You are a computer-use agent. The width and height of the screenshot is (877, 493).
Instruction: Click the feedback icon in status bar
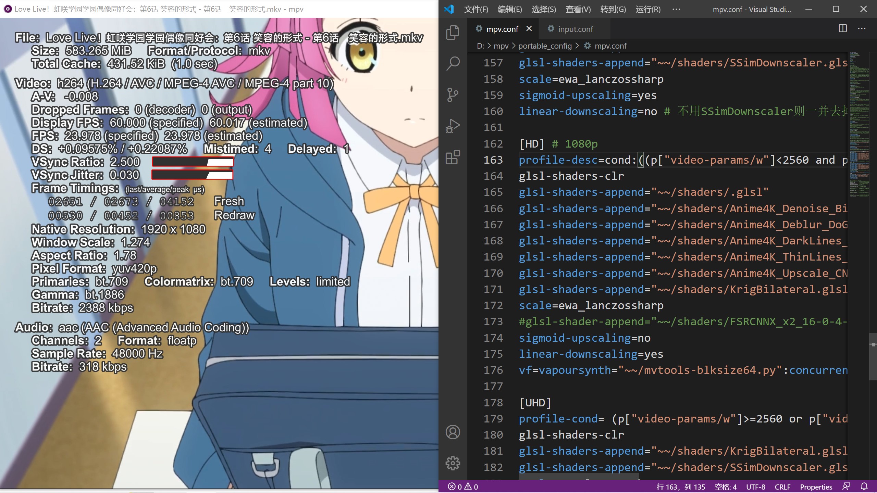[x=847, y=486]
